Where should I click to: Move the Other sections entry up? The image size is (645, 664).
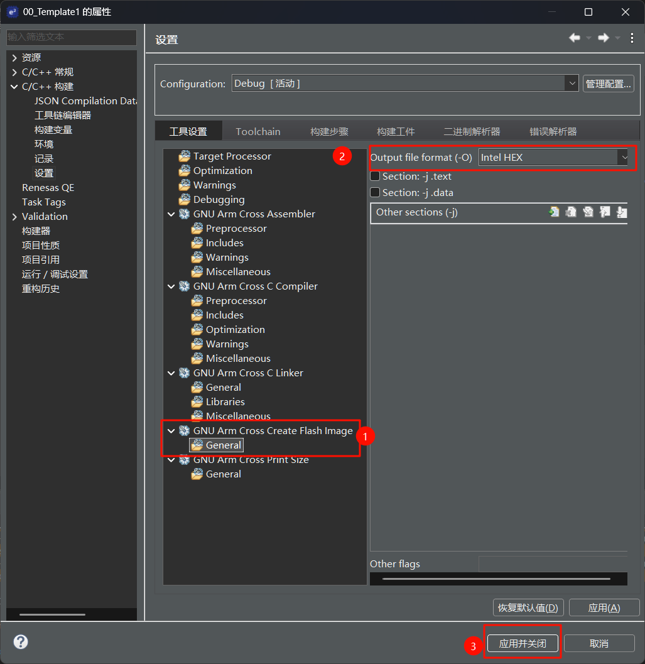[605, 212]
